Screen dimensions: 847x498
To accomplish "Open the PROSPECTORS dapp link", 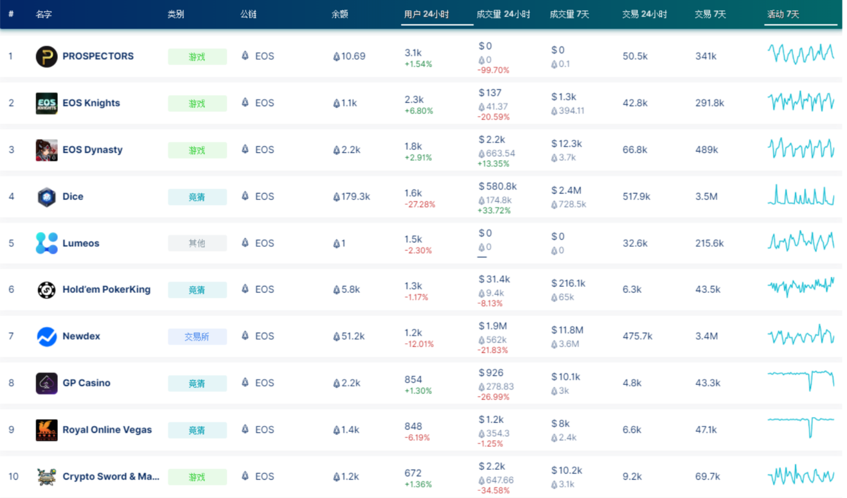I will (98, 56).
